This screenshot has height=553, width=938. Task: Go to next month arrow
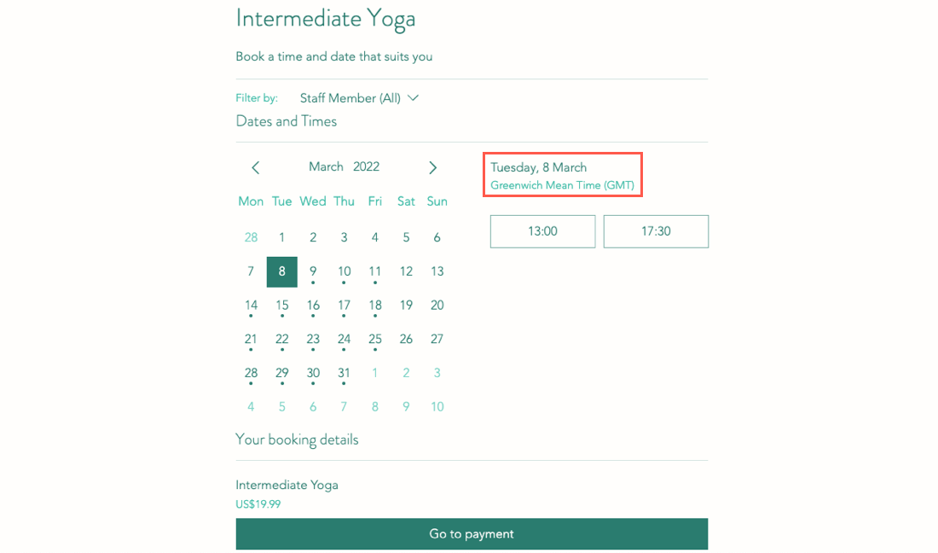433,167
